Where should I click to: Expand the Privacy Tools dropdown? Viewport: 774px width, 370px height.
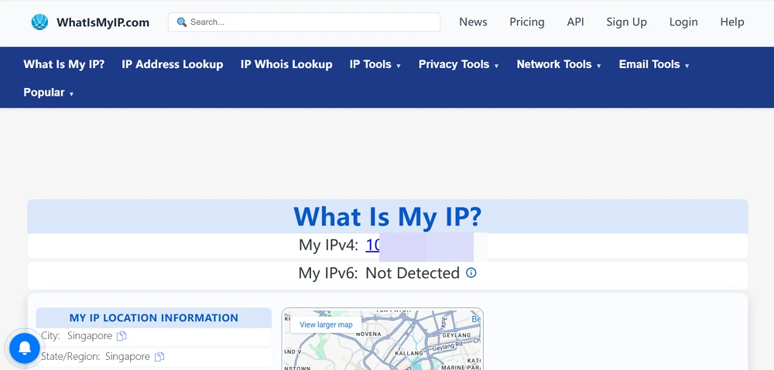click(x=458, y=65)
